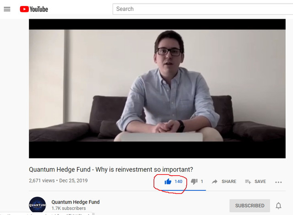The width and height of the screenshot is (293, 215).
Task: Click the add-to-playlist Save icon
Action: pos(248,182)
